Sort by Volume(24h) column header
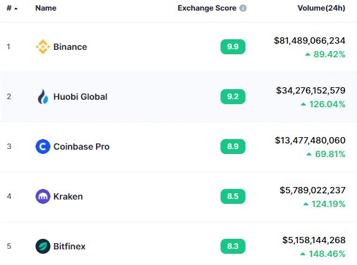This screenshot has width=357, height=265. pos(321,8)
